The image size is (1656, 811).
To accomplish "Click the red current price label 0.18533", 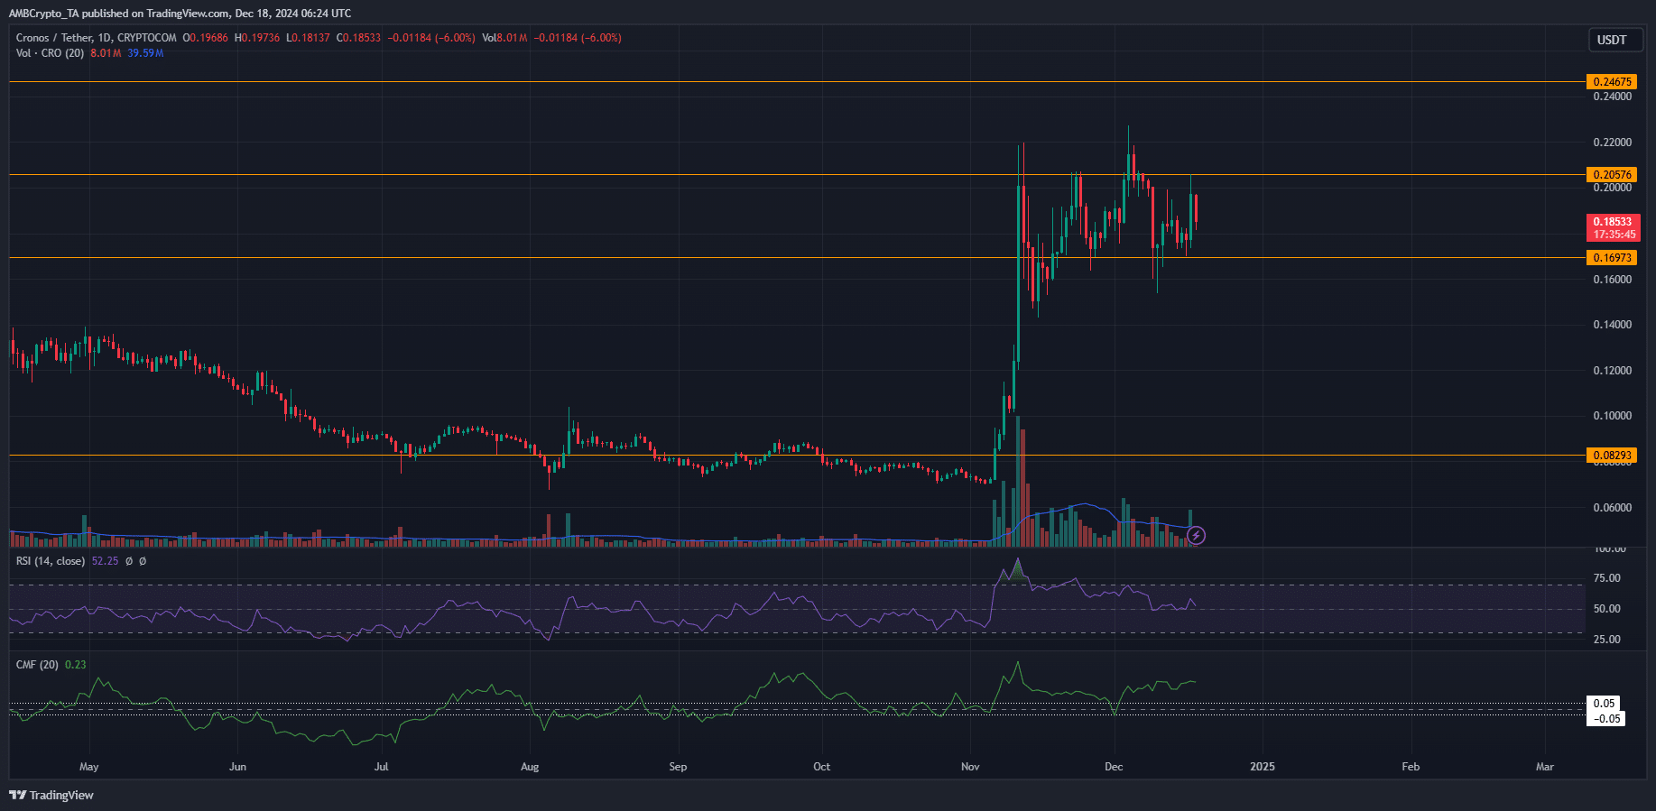I will pyautogui.click(x=1613, y=227).
